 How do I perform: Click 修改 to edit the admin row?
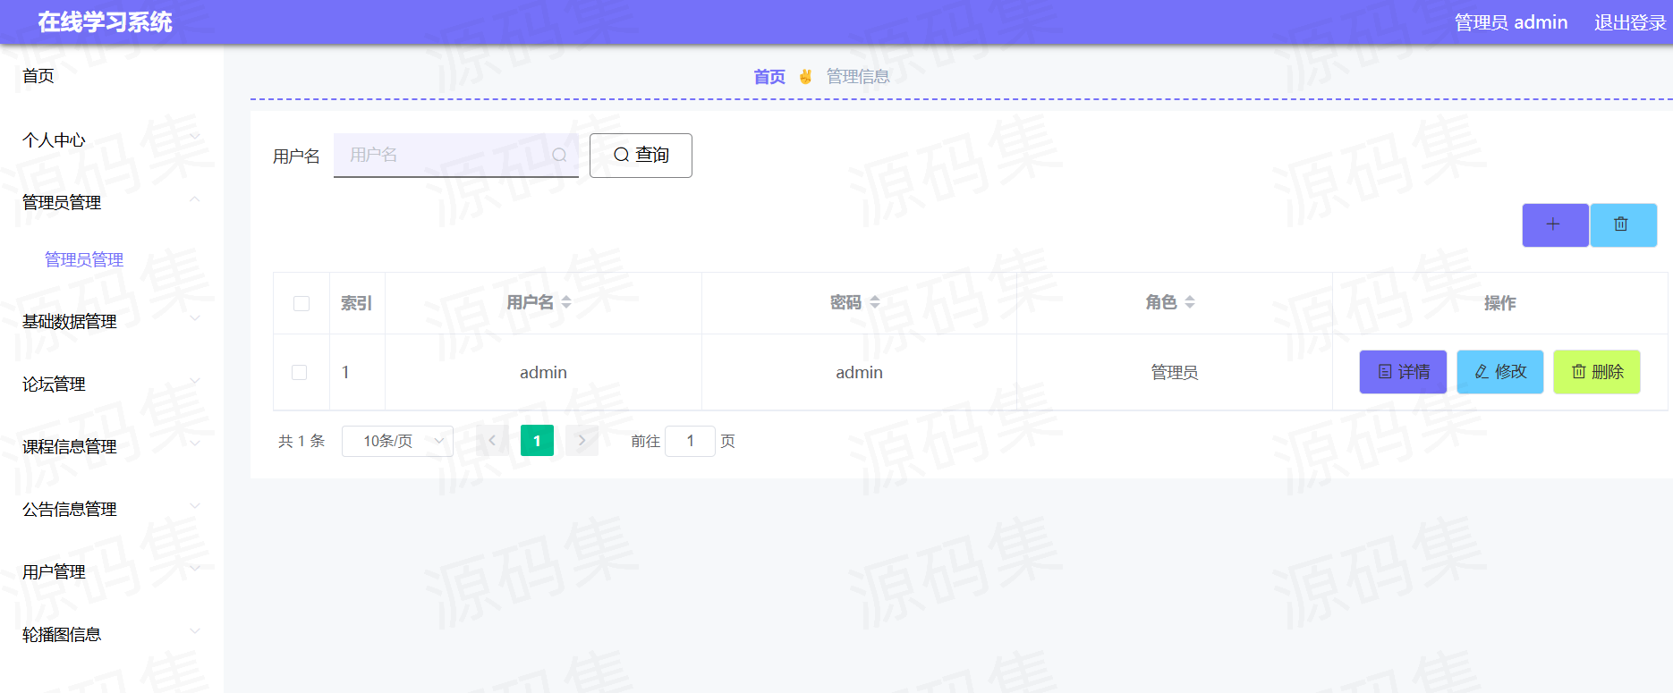[1500, 372]
